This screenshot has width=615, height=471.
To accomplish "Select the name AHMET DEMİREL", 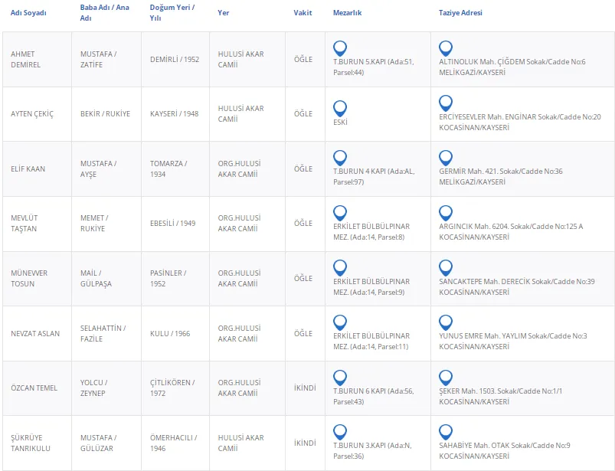I will [25, 59].
